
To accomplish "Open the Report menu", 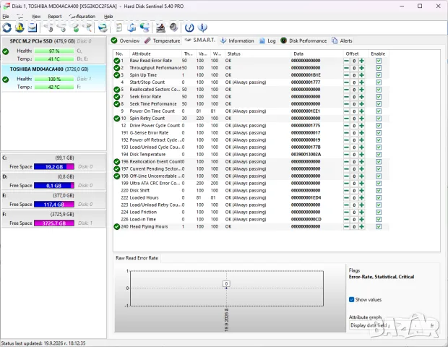I will (x=55, y=17).
